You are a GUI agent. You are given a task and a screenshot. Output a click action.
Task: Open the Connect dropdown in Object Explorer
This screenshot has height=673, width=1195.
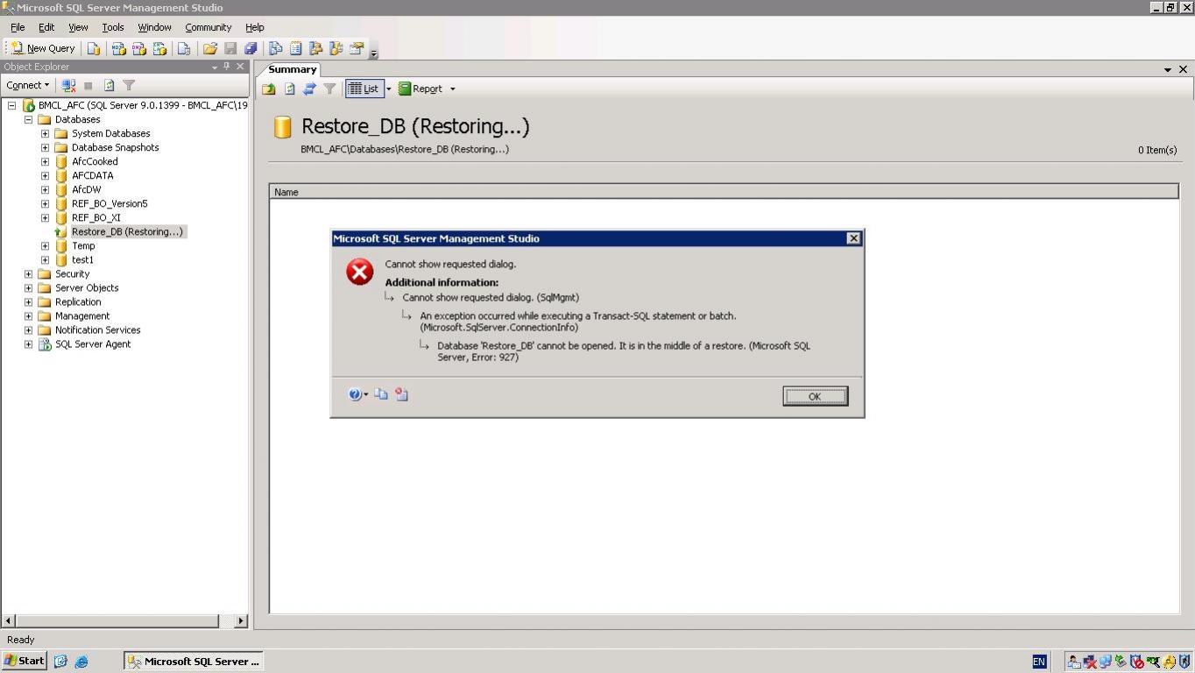pyautogui.click(x=27, y=85)
